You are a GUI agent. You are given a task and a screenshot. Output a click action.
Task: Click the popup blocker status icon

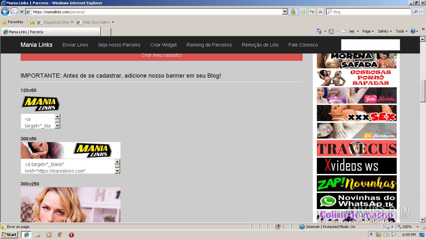(x=278, y=227)
